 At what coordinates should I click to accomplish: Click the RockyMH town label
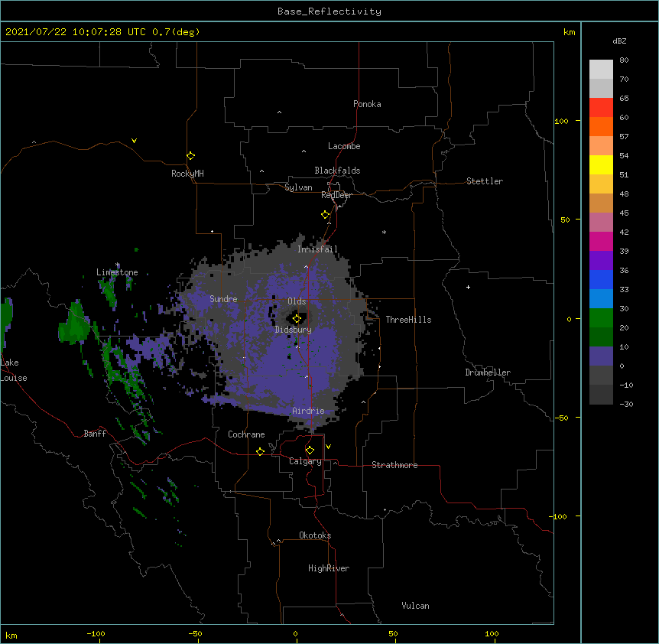tap(187, 174)
